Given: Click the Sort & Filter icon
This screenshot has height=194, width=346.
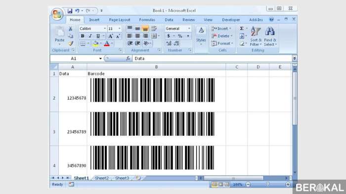Looking at the screenshot, I should click(x=256, y=37).
